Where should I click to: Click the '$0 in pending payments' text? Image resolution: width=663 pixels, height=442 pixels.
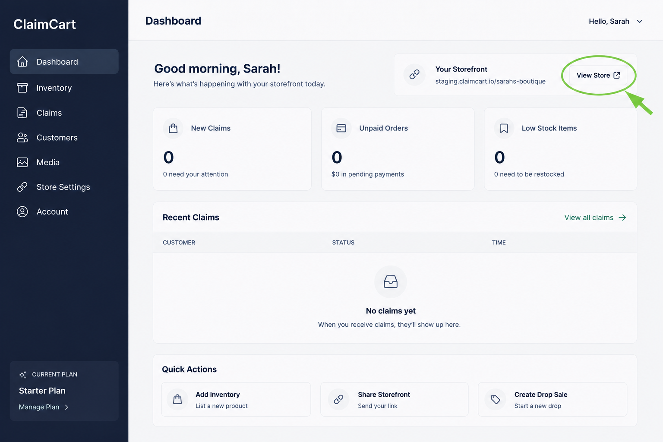pos(368,174)
